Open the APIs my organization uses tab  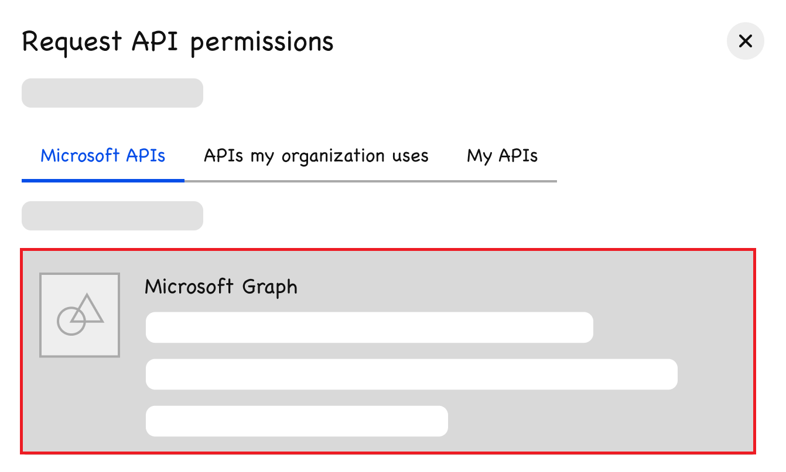(x=316, y=156)
